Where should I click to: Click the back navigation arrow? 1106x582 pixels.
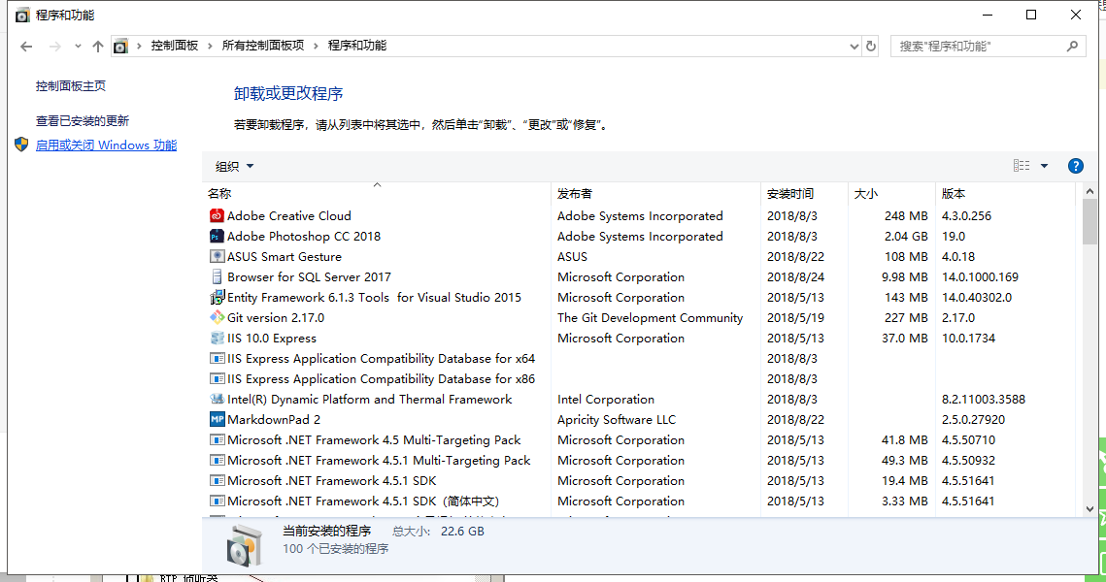pyautogui.click(x=26, y=46)
